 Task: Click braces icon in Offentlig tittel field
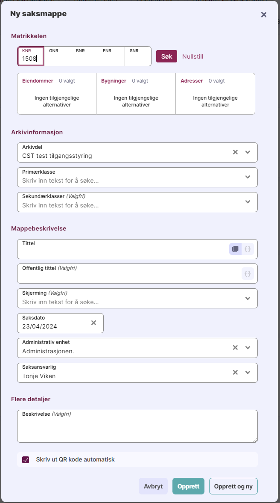point(248,273)
